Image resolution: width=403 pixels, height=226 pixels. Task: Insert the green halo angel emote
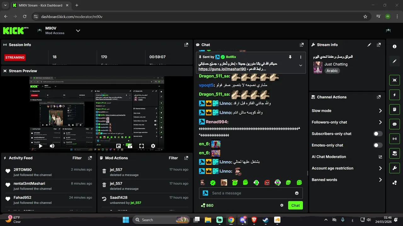click(235, 182)
